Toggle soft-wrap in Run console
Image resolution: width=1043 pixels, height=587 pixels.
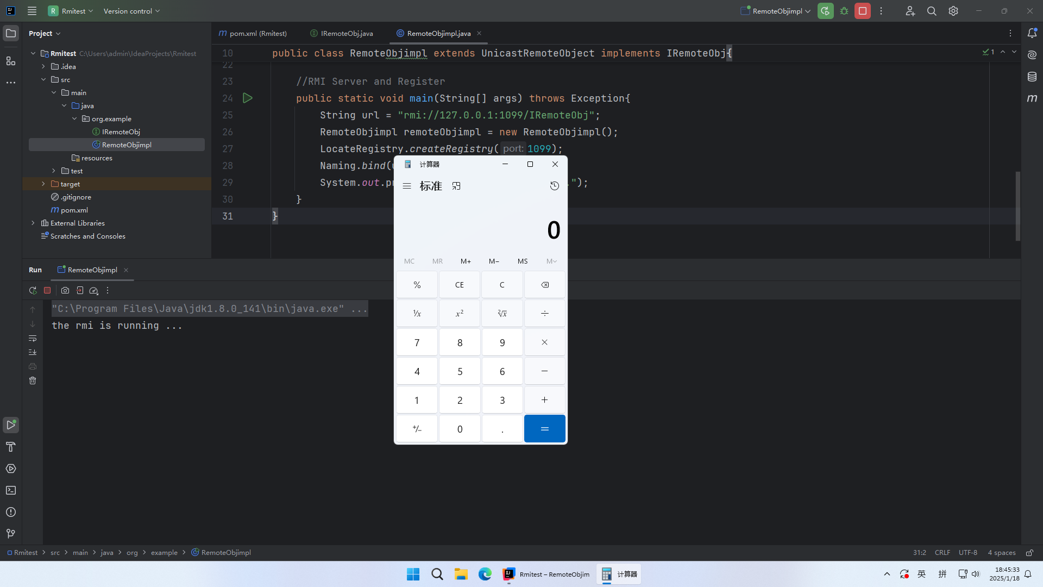[x=33, y=339]
